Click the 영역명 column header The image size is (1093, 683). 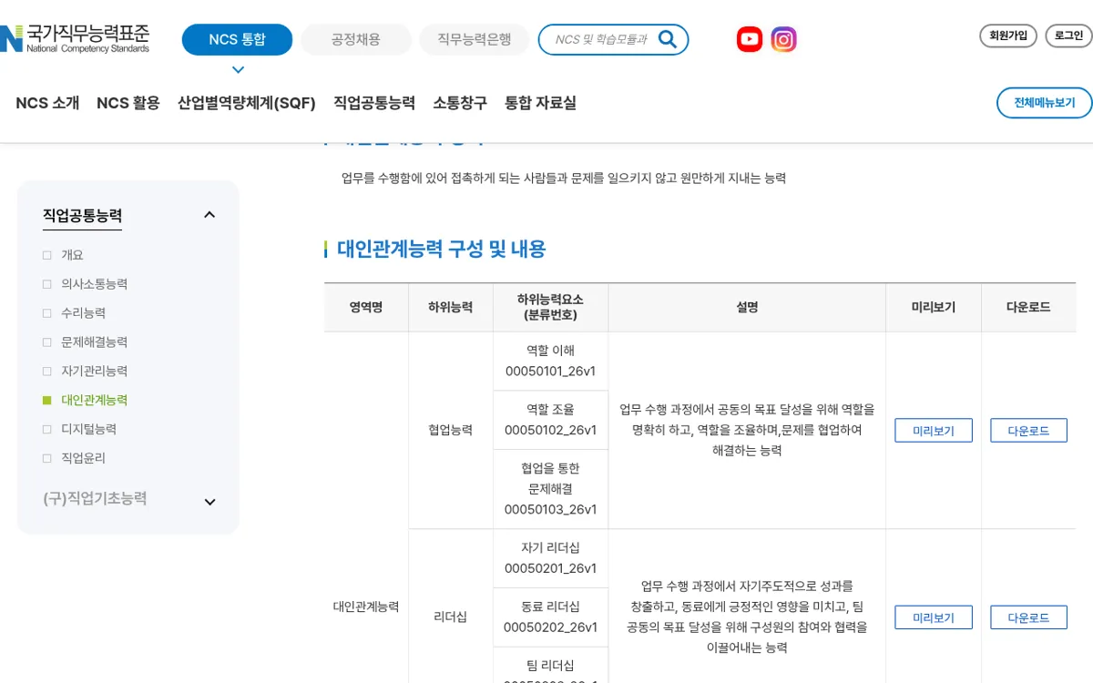click(x=365, y=307)
